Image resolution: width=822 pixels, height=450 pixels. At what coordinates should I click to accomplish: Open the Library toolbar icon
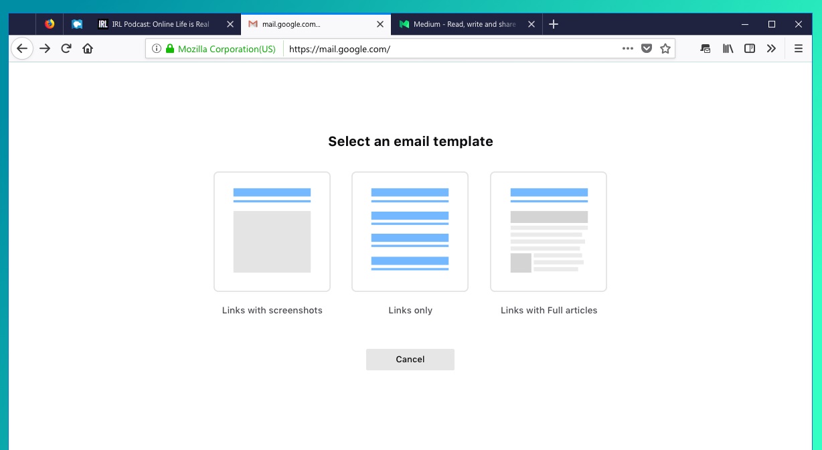[x=728, y=49]
